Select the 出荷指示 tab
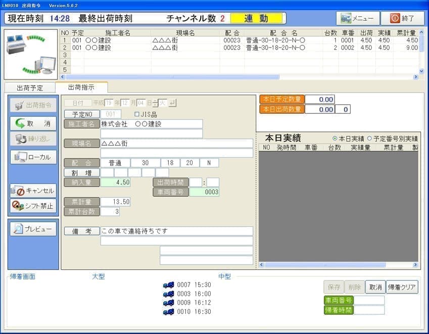 81,87
